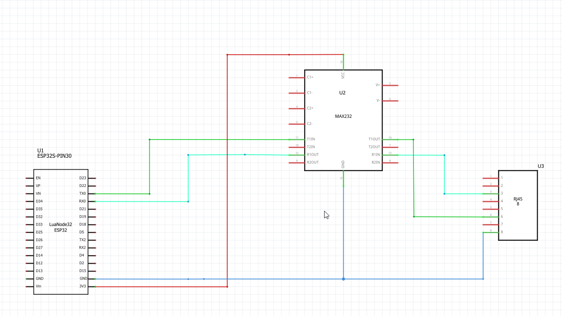Viewport: 562px width, 316px height.
Task: Click the MAX232 part name text
Action: [x=342, y=116]
